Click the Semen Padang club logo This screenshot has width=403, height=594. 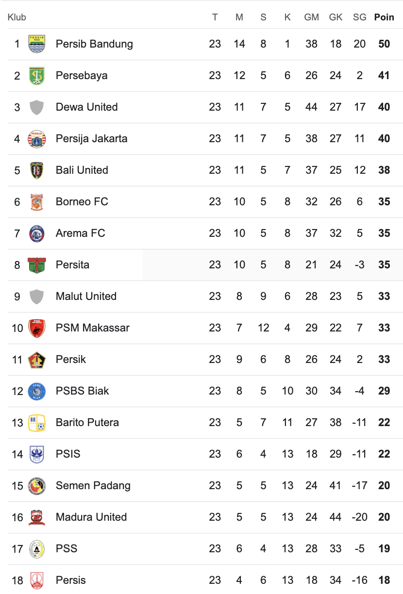pos(37,486)
